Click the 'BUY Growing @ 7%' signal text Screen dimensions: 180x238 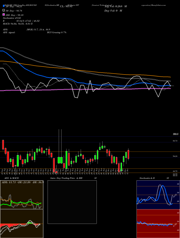click(x=57, y=32)
